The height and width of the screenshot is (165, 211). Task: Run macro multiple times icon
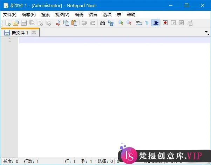click(x=181, y=23)
